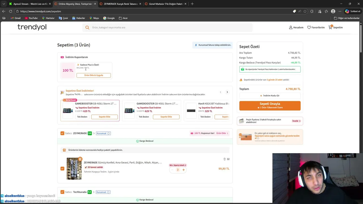The width and height of the screenshot is (363, 204).
Task: Confirm cart with Sepeti Onayla
Action: tap(270, 105)
